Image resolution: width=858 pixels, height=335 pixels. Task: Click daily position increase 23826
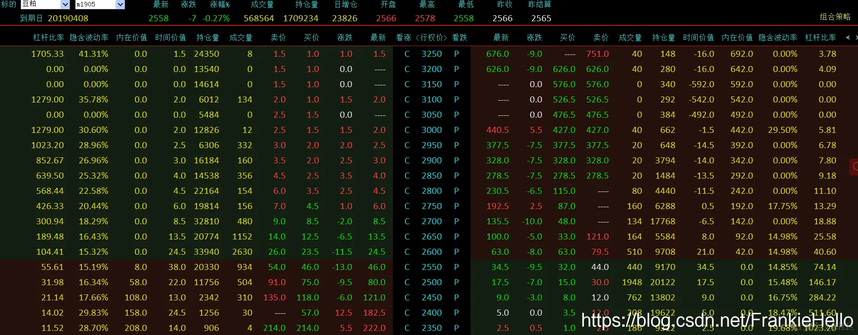344,18
